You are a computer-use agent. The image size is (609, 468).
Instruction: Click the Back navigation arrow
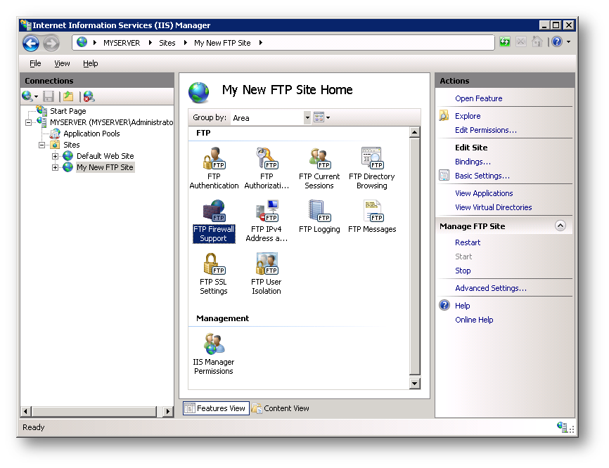click(x=31, y=43)
